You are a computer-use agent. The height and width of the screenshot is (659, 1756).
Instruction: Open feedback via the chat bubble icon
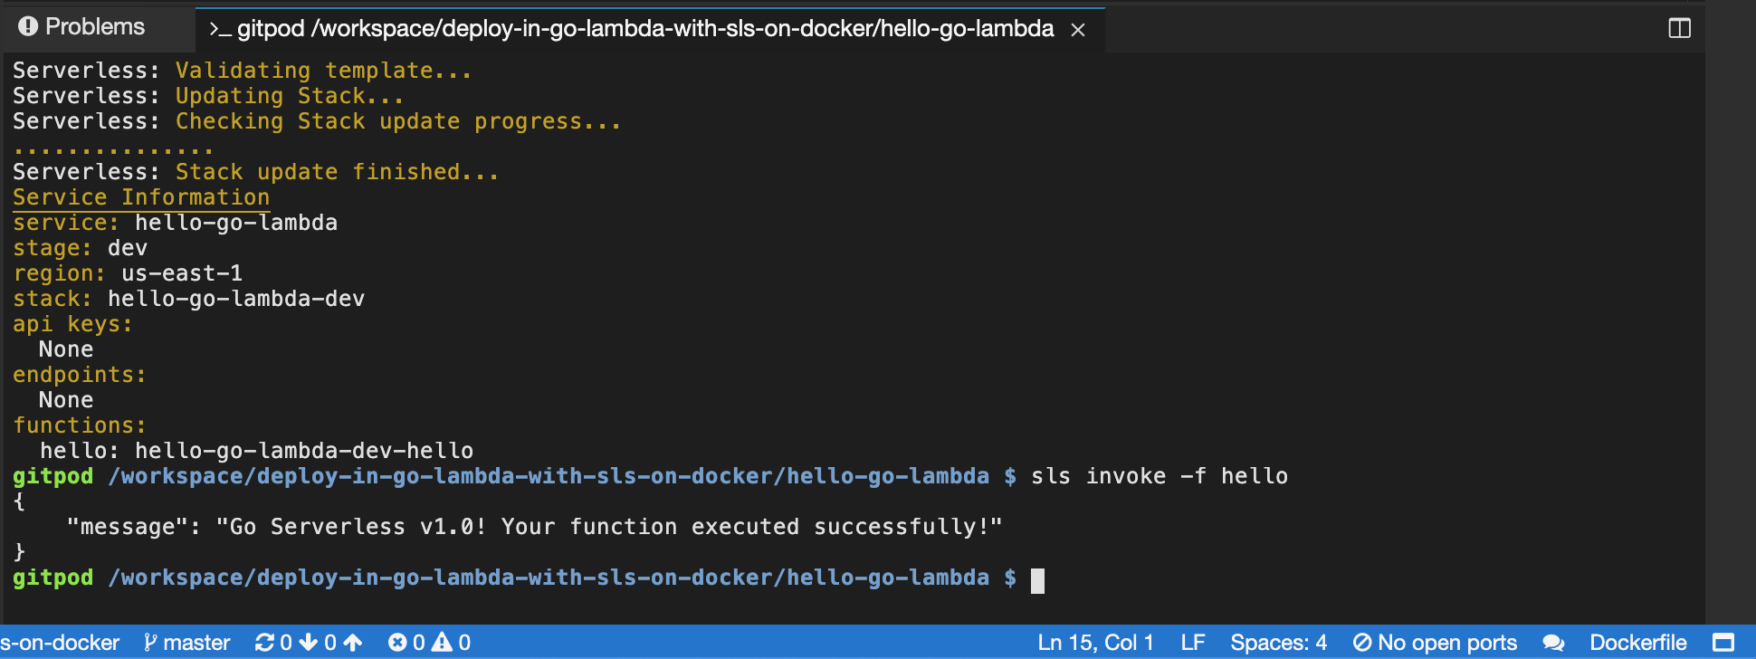[x=1554, y=642]
